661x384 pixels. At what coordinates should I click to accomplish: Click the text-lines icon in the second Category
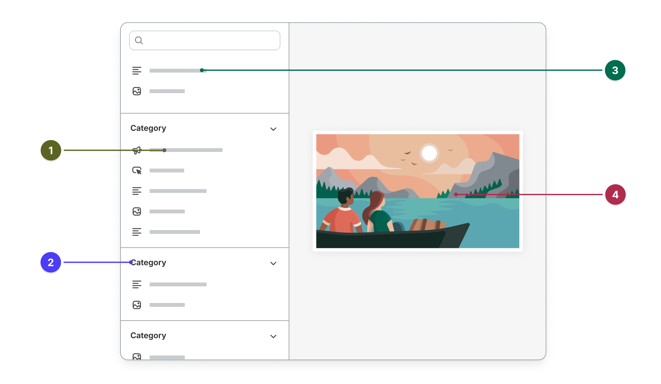coord(137,284)
